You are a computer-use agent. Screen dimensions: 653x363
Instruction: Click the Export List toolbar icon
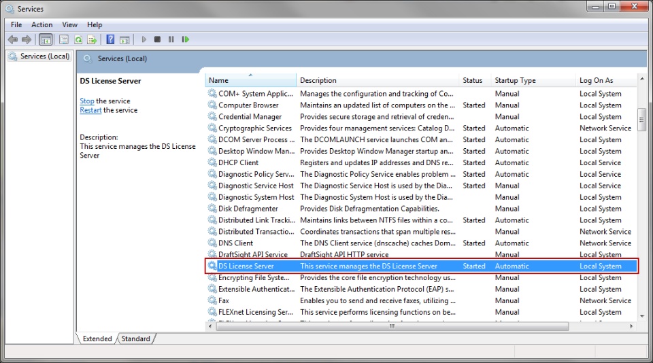92,39
